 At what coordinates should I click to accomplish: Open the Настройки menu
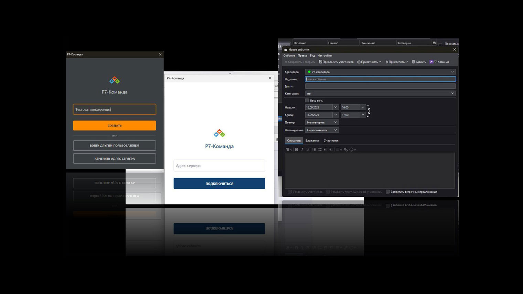324,56
